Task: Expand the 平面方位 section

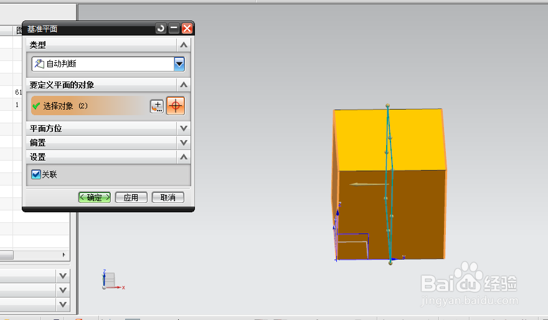Action: pyautogui.click(x=184, y=128)
